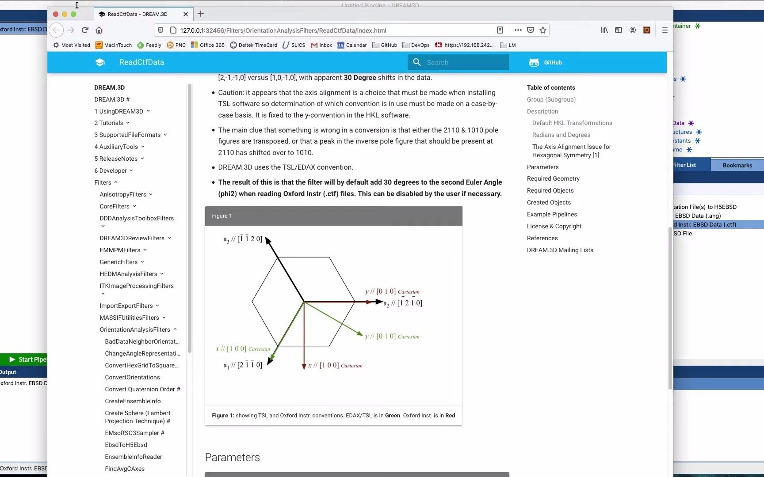Jump to Parameters in table of contents
This screenshot has width=764, height=477.
click(542, 167)
